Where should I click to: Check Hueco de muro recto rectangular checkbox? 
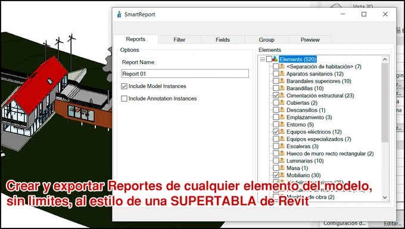click(276, 153)
